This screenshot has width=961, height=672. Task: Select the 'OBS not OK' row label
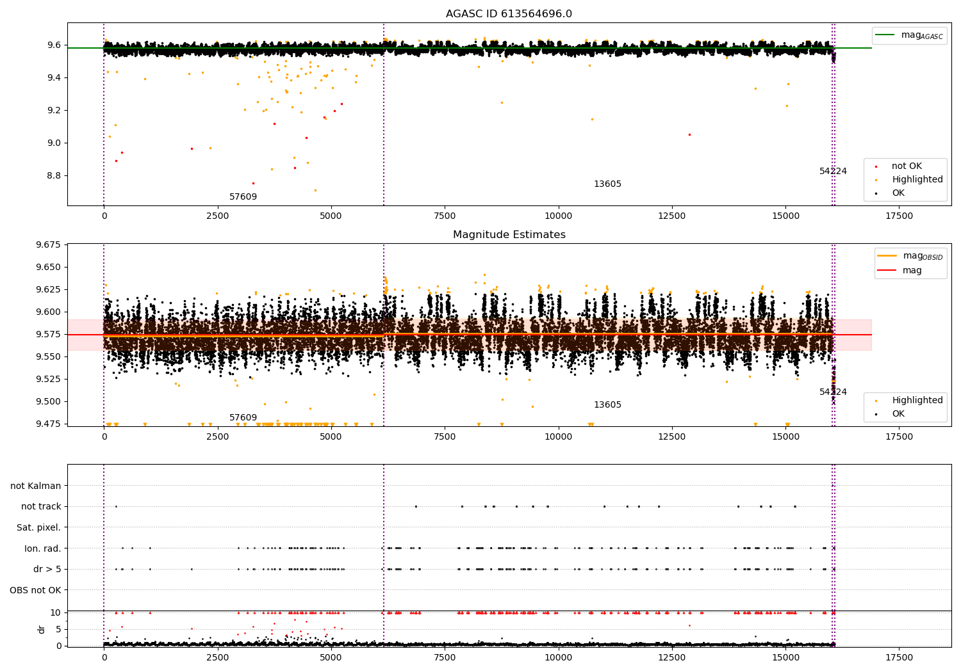35,590
